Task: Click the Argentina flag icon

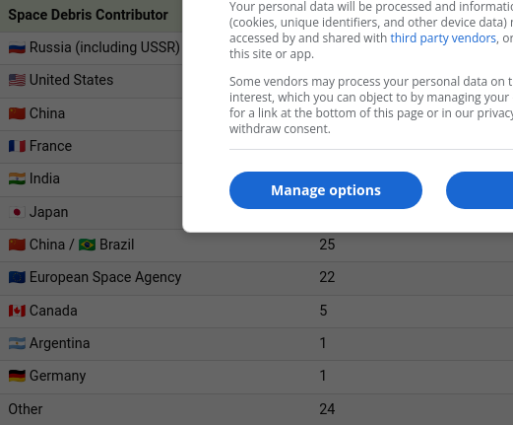Action: pyautogui.click(x=17, y=343)
